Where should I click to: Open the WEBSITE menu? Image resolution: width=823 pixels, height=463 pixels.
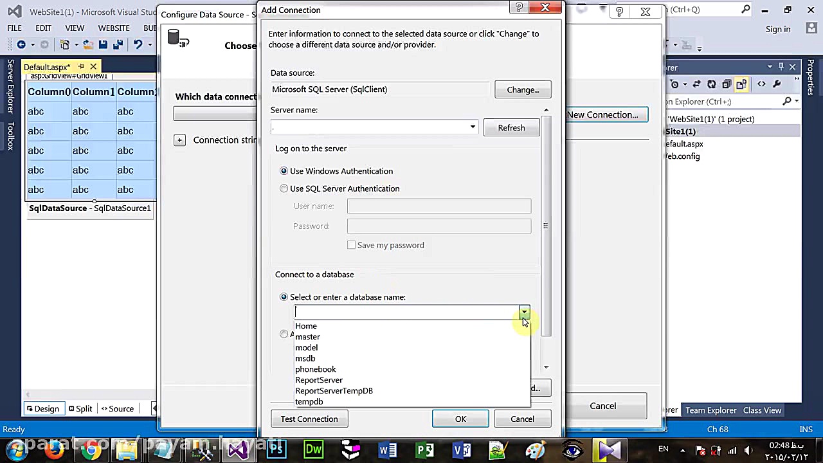click(x=114, y=28)
